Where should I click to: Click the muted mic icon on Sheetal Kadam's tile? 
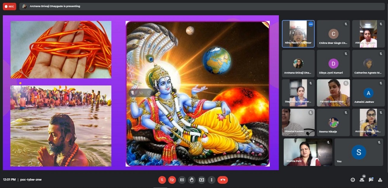311,113
